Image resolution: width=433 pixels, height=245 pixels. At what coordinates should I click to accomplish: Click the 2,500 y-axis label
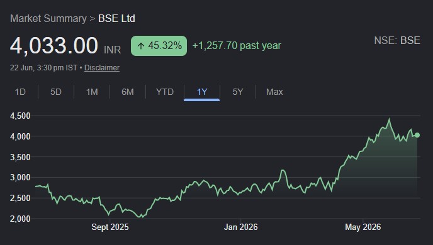20,198
